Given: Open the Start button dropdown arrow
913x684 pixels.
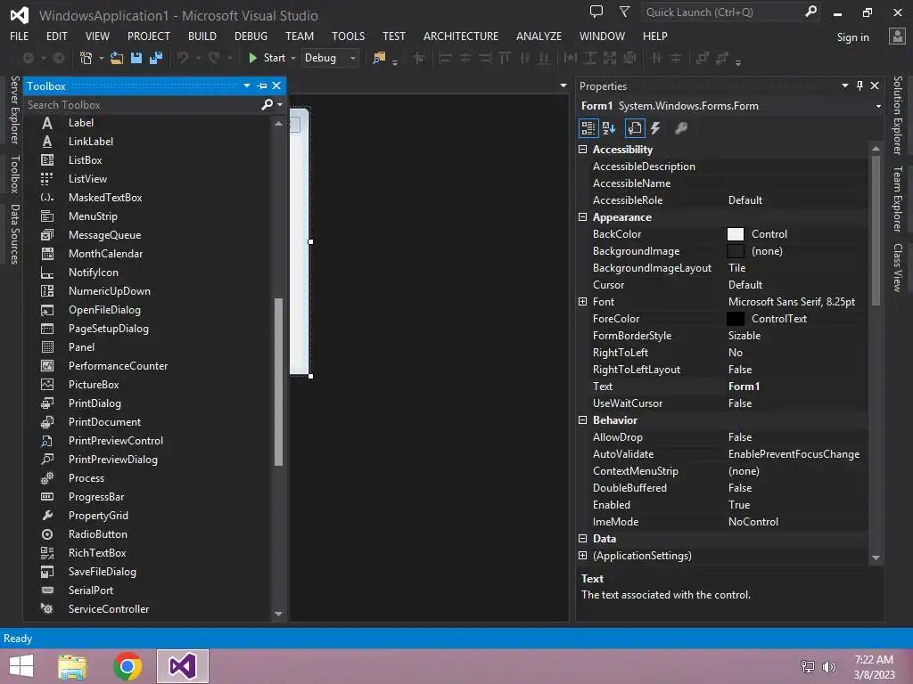Looking at the screenshot, I should point(292,58).
